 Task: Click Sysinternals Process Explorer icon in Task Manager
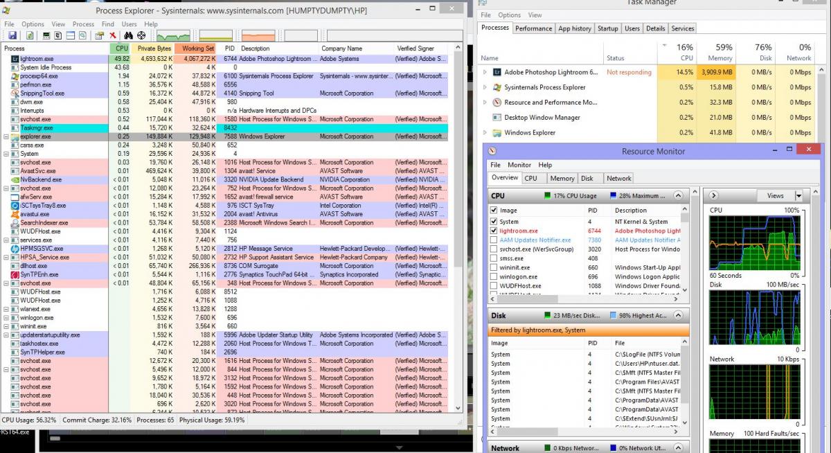click(x=497, y=87)
